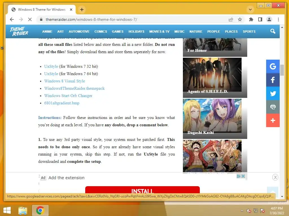
Task: Open the Windows Start button
Action: [x=7, y=210]
